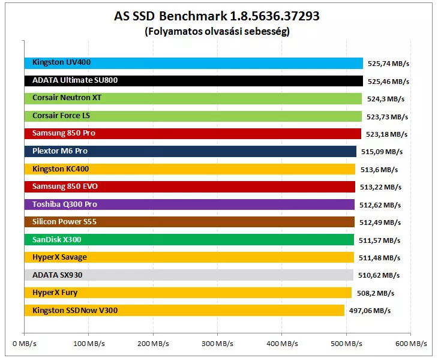Click the 512,49 MB/s value
This screenshot has height=358, width=438.
(380, 222)
